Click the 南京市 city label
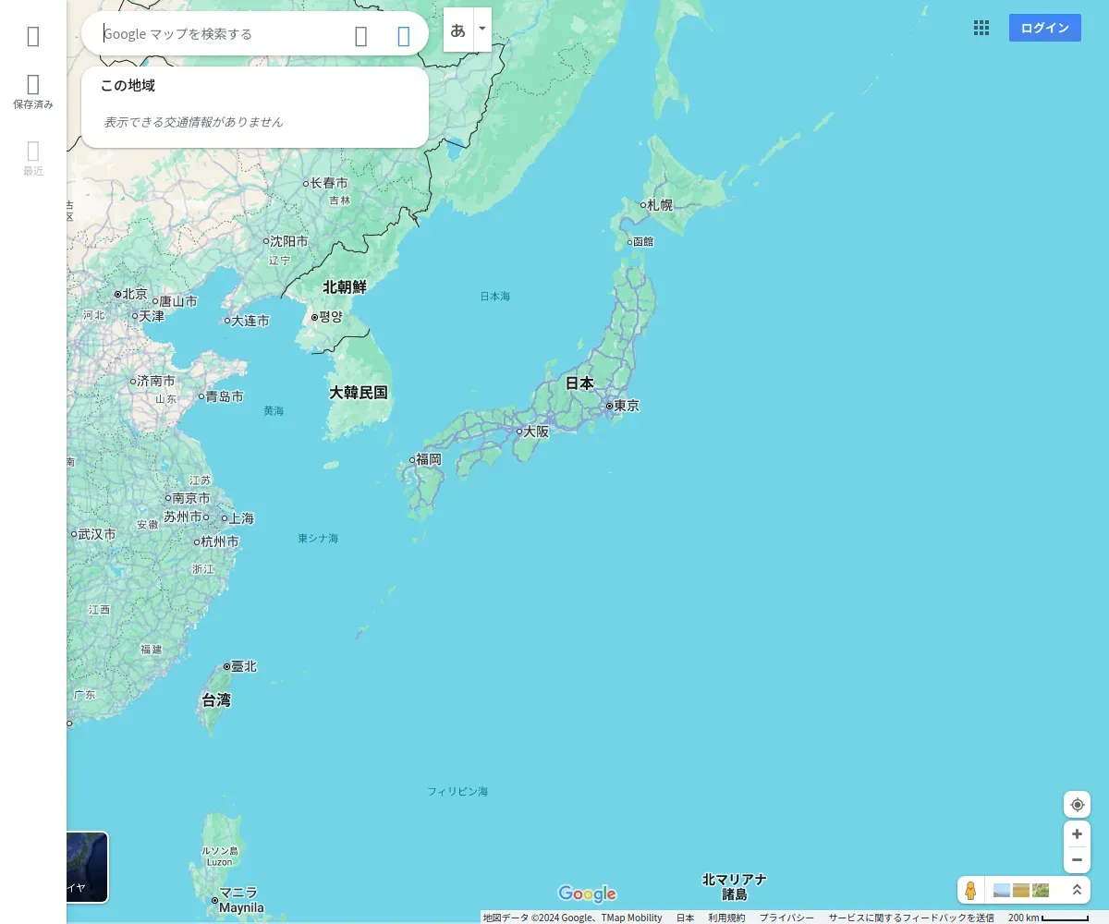Viewport: 1109px width, 924px height. tap(191, 498)
